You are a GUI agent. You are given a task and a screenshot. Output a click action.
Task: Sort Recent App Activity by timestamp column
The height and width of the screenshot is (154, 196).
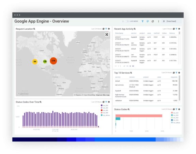click(119, 33)
